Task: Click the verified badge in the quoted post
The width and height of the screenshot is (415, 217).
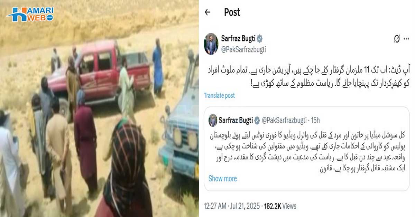Action: pos(257,121)
